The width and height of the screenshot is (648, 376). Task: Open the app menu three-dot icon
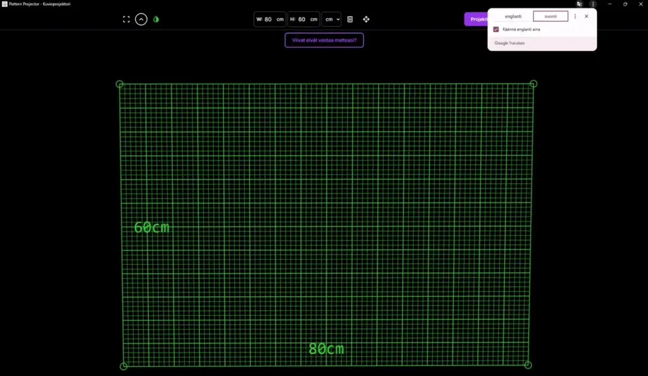coord(593,4)
